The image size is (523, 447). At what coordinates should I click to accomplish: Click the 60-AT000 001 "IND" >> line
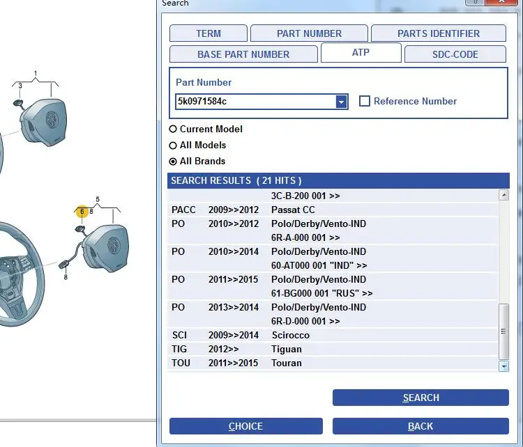coord(319,265)
